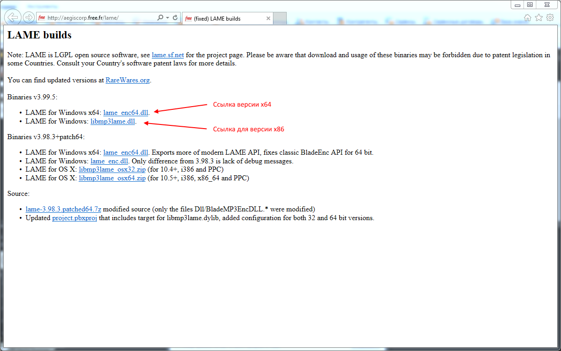The height and width of the screenshot is (351, 561).
Task: Click the browser Back arrow button
Action: [x=13, y=17]
